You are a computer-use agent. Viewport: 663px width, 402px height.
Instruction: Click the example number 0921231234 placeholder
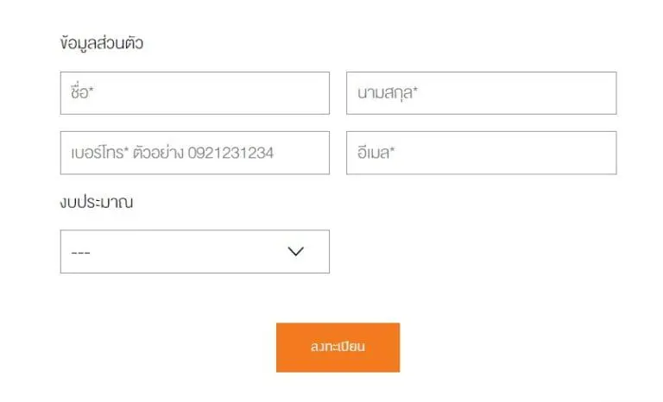230,153
